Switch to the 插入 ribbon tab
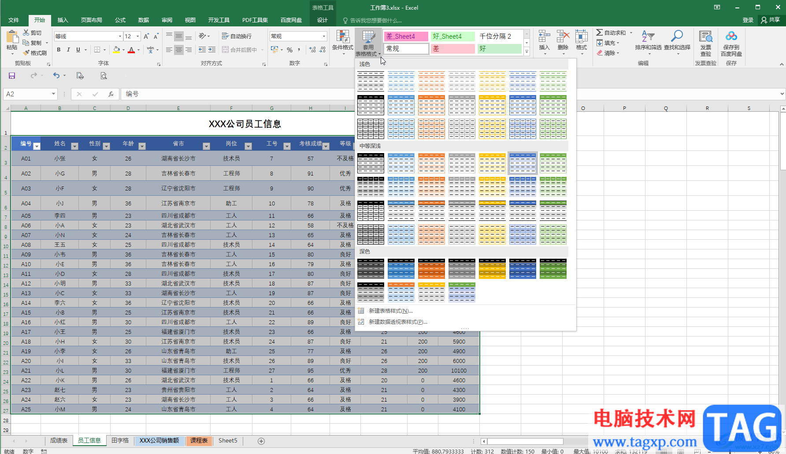 (x=63, y=20)
